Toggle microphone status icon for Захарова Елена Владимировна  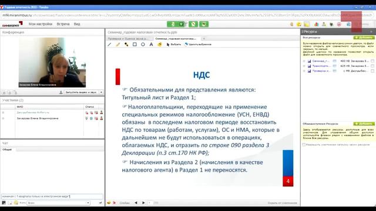click(86, 118)
